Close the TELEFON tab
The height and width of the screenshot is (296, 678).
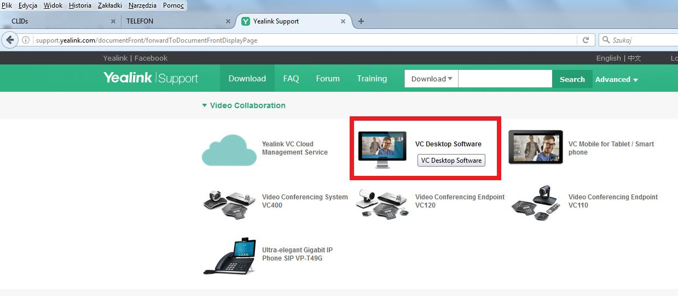coord(228,21)
